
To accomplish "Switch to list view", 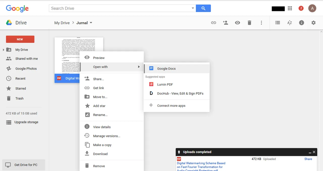I will (278, 23).
